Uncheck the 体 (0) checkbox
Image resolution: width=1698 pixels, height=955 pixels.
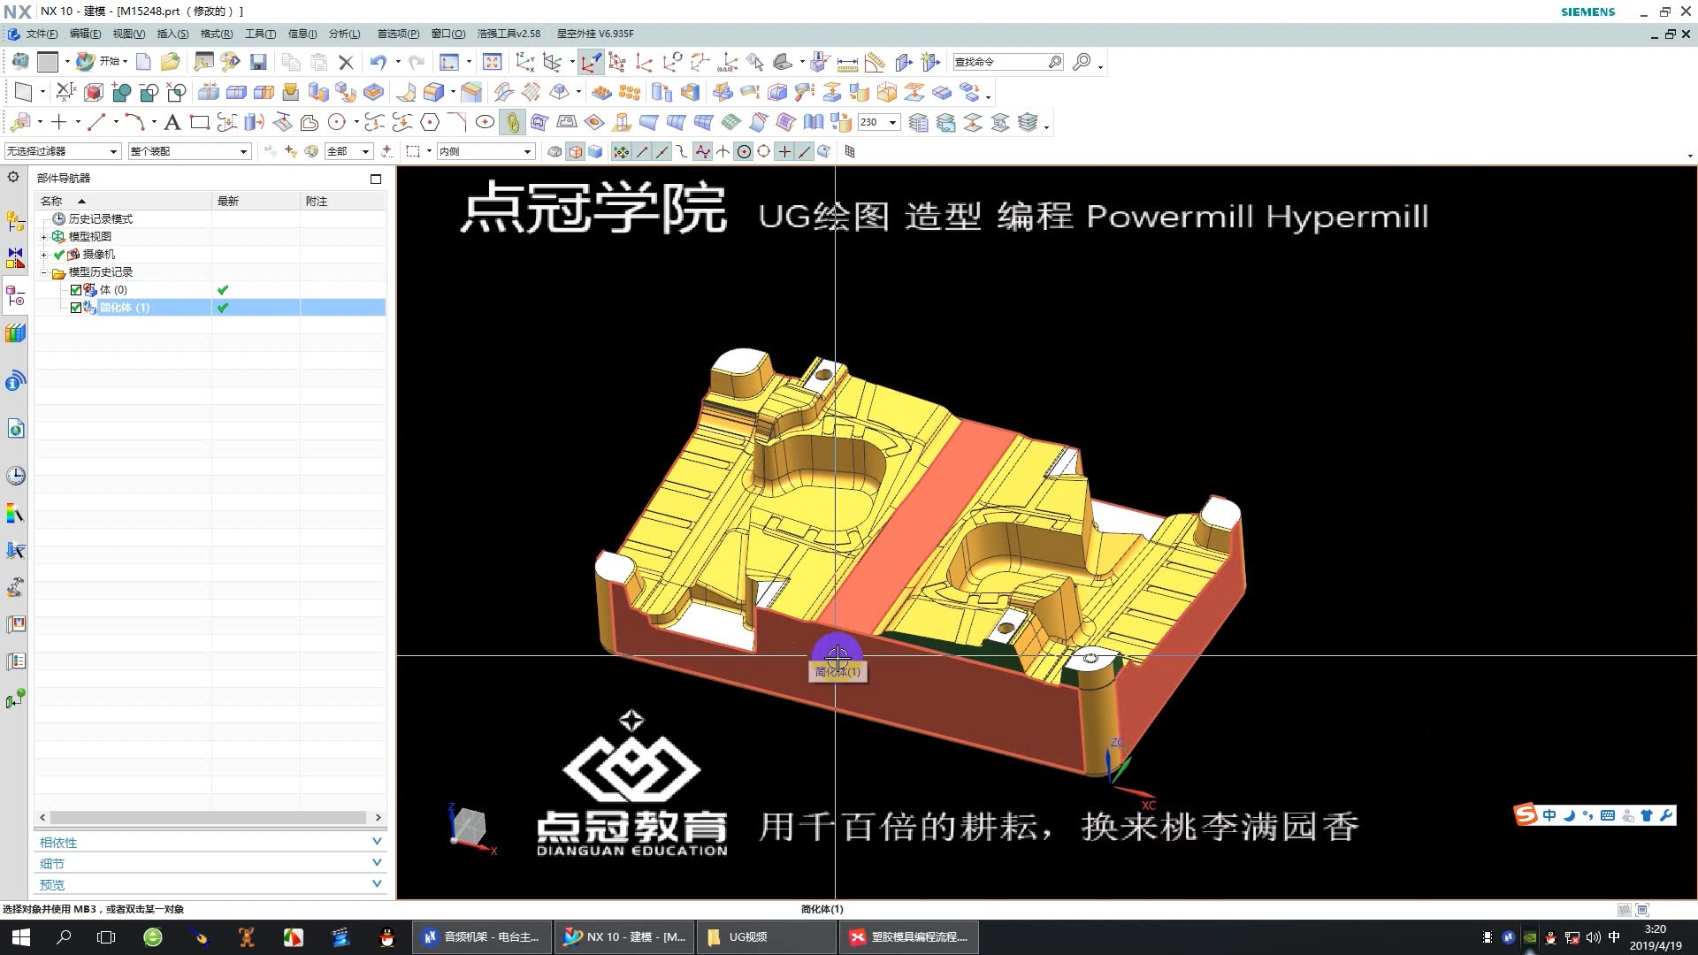coord(76,290)
